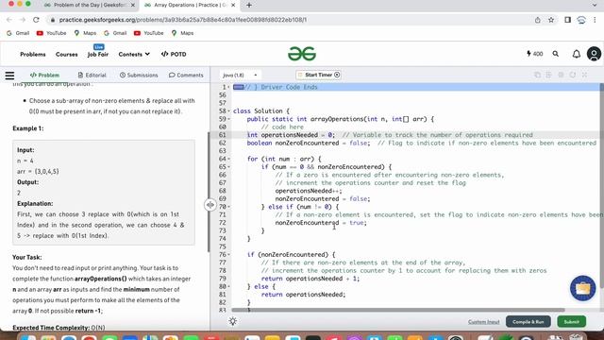The width and height of the screenshot is (604, 340).
Task: Click the Compile & Run button
Action: point(528,321)
